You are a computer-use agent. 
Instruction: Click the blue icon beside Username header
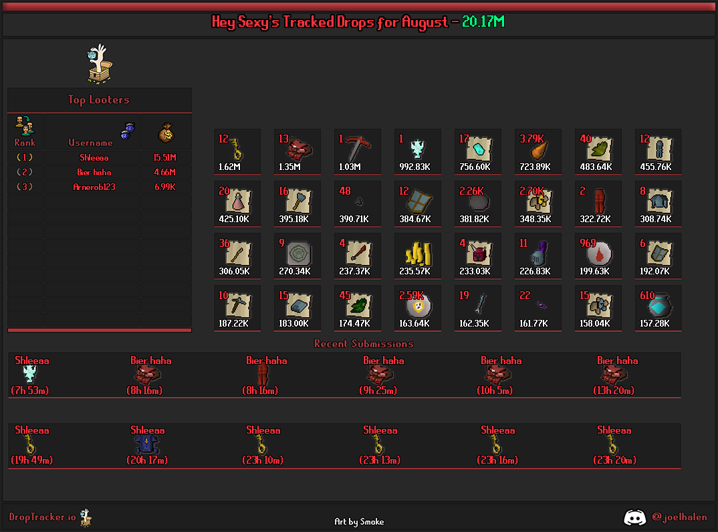click(x=128, y=131)
